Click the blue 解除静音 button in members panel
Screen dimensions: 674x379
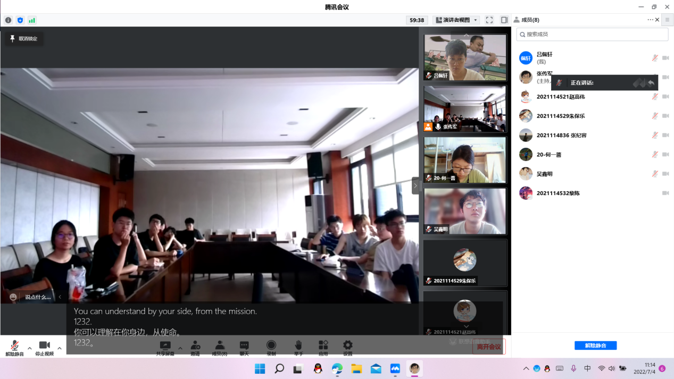point(595,346)
